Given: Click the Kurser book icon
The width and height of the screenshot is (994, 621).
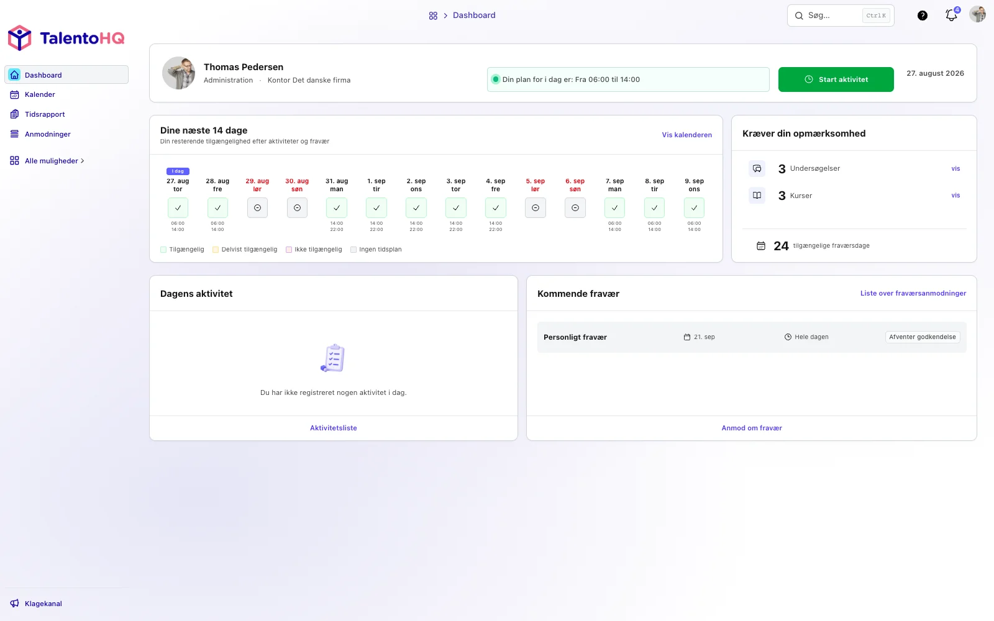Looking at the screenshot, I should click(x=757, y=195).
